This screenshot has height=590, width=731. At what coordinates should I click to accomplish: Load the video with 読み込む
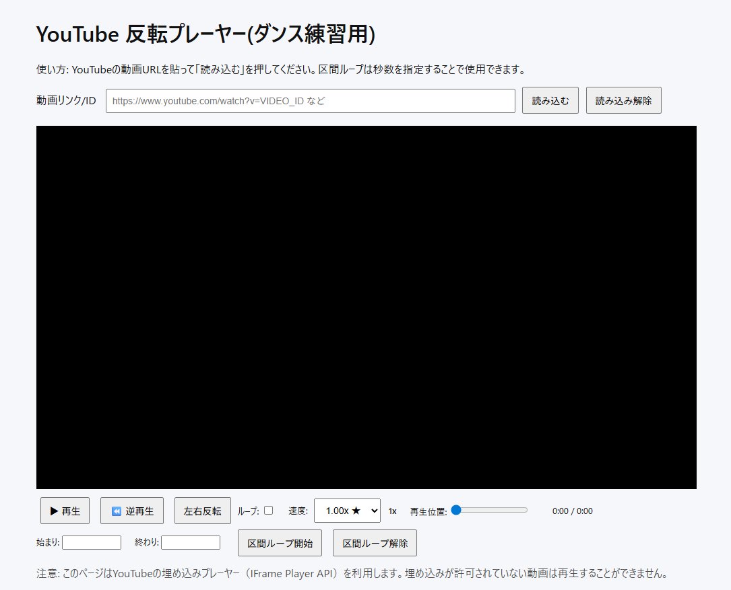coord(550,100)
